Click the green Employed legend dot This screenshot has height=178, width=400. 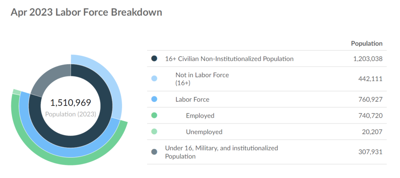pyautogui.click(x=154, y=115)
